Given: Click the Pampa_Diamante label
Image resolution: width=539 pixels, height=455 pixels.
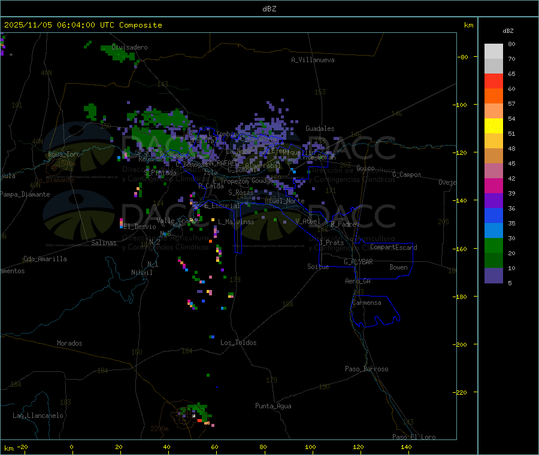Looking at the screenshot, I should (x=25, y=194).
